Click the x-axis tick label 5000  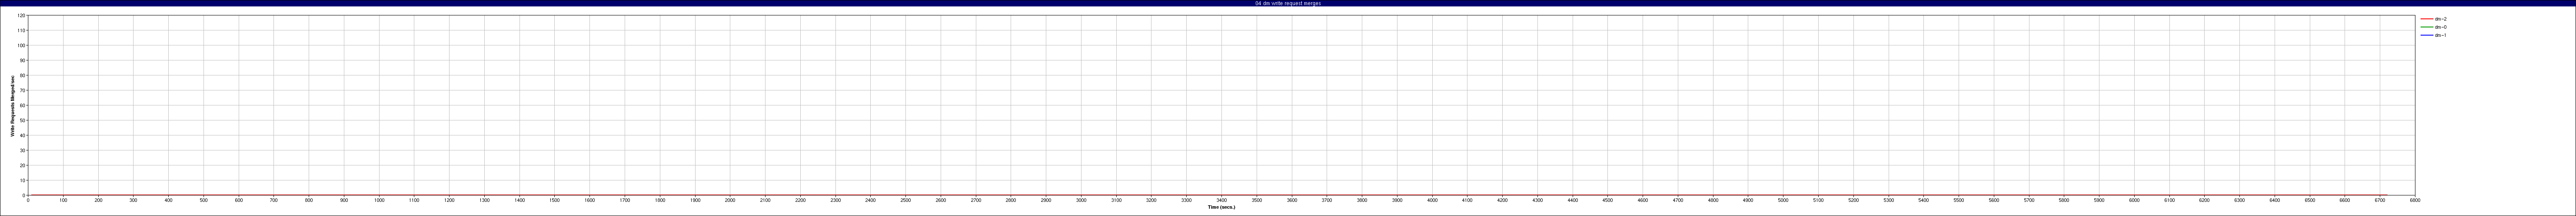[1783, 200]
